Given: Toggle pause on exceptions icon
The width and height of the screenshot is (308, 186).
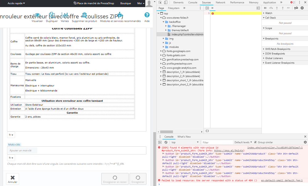Looking at the screenshot, I should 302,8.
